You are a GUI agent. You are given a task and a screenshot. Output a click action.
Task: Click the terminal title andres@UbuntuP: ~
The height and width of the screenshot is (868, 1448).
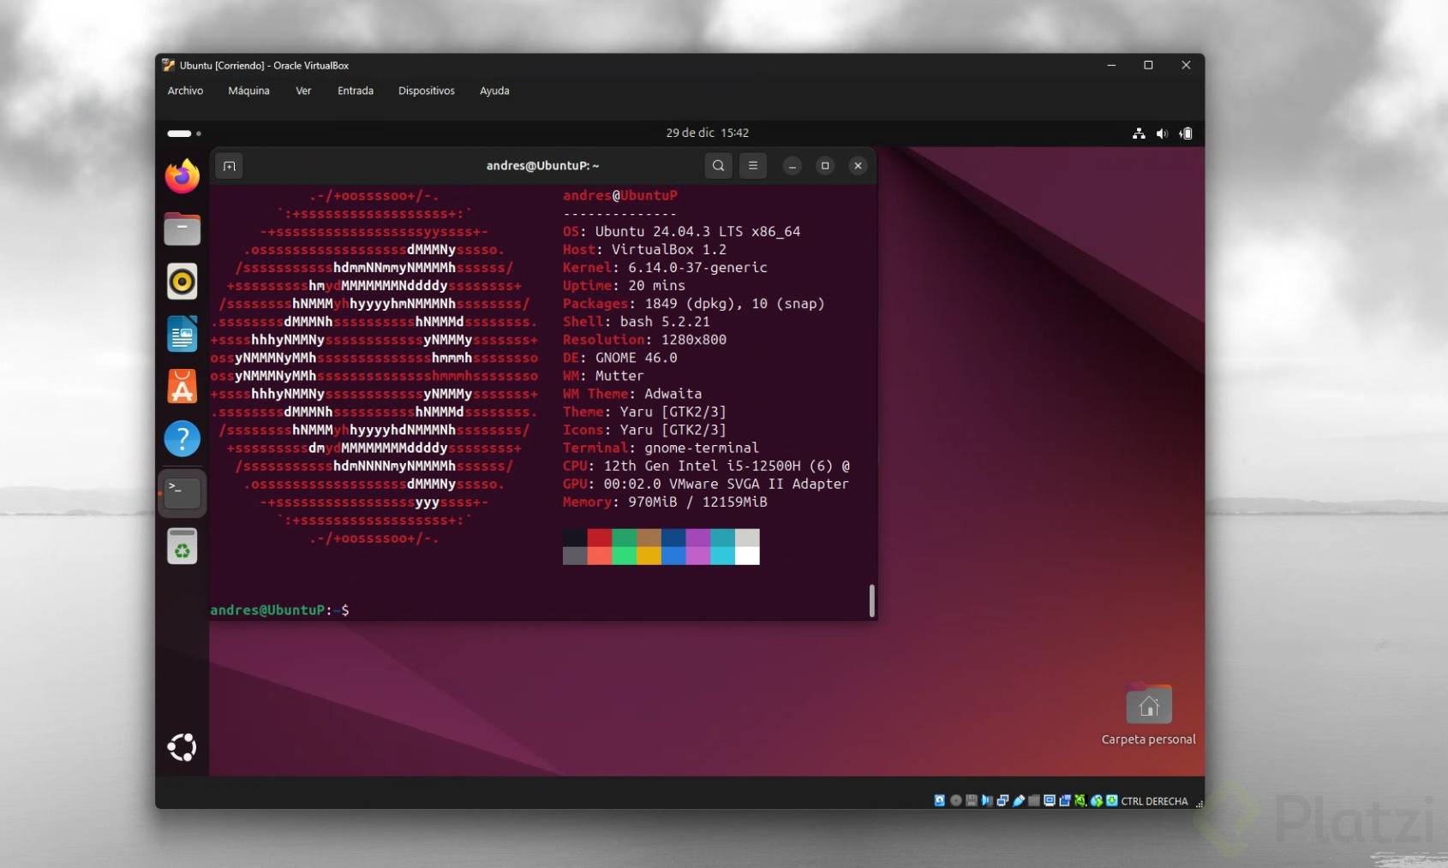click(542, 166)
